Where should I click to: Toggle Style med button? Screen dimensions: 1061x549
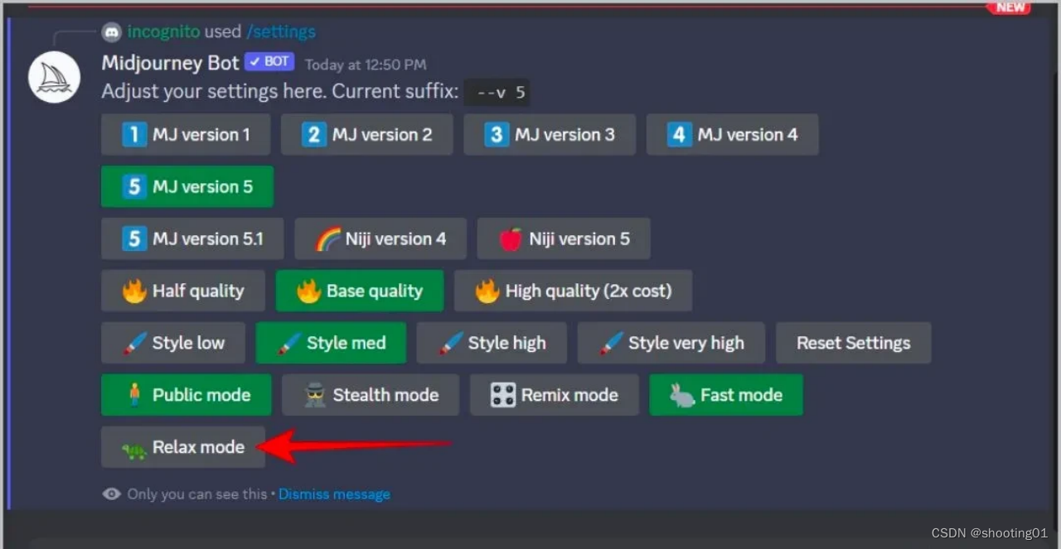[x=331, y=343]
